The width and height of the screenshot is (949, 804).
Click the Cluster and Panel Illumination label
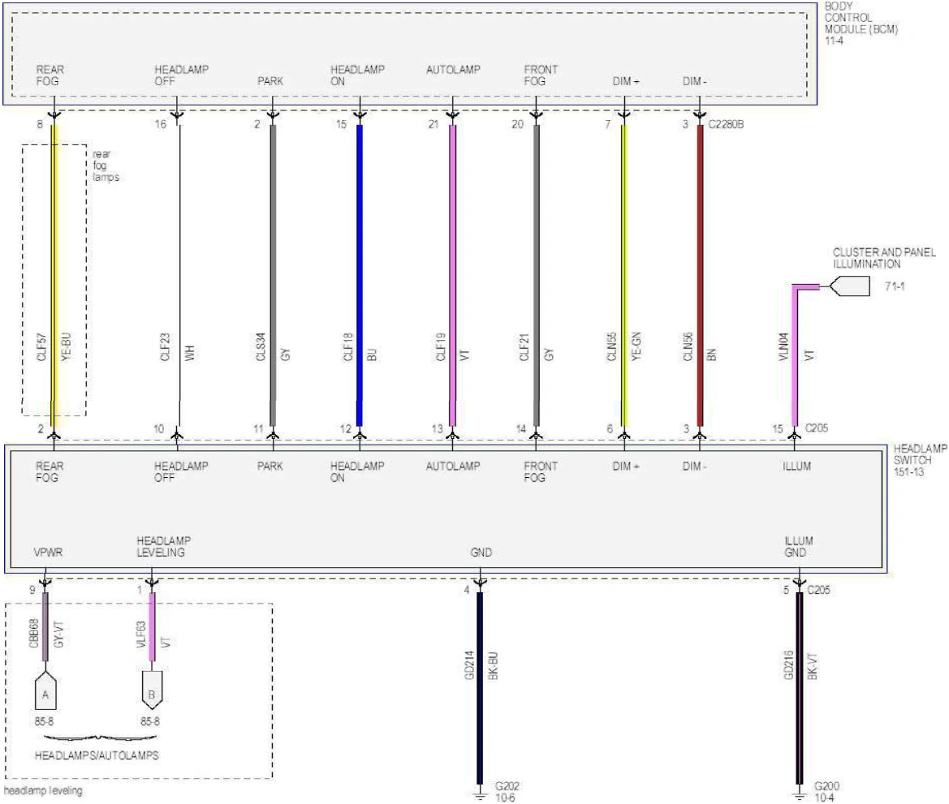point(884,258)
